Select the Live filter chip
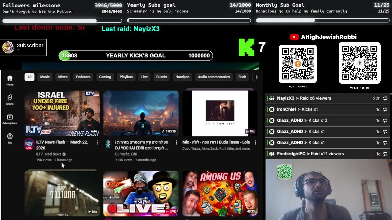 145,77
